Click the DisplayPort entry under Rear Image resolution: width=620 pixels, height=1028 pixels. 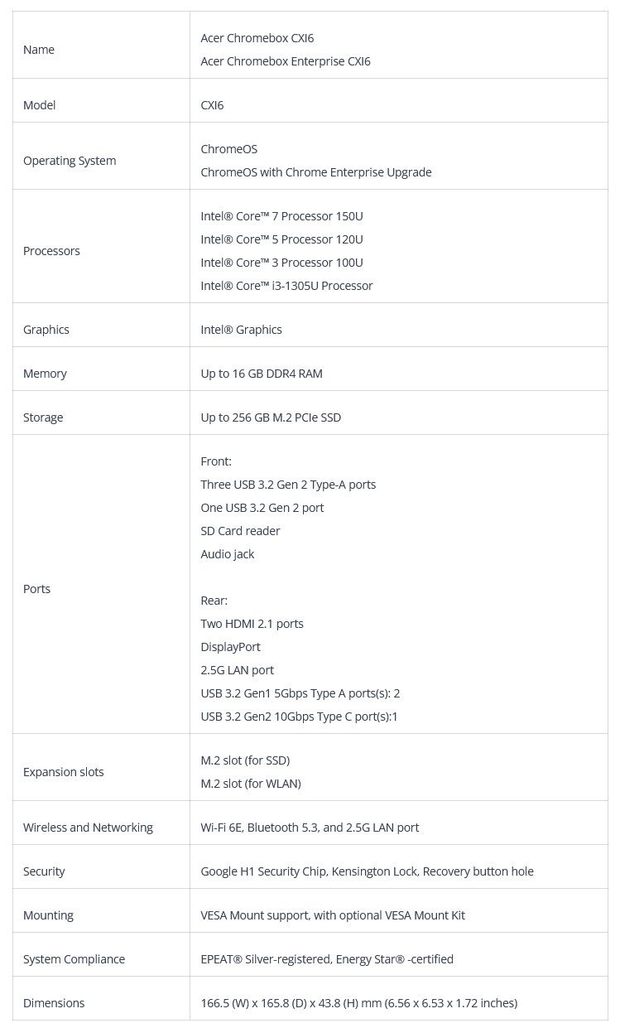coord(230,647)
